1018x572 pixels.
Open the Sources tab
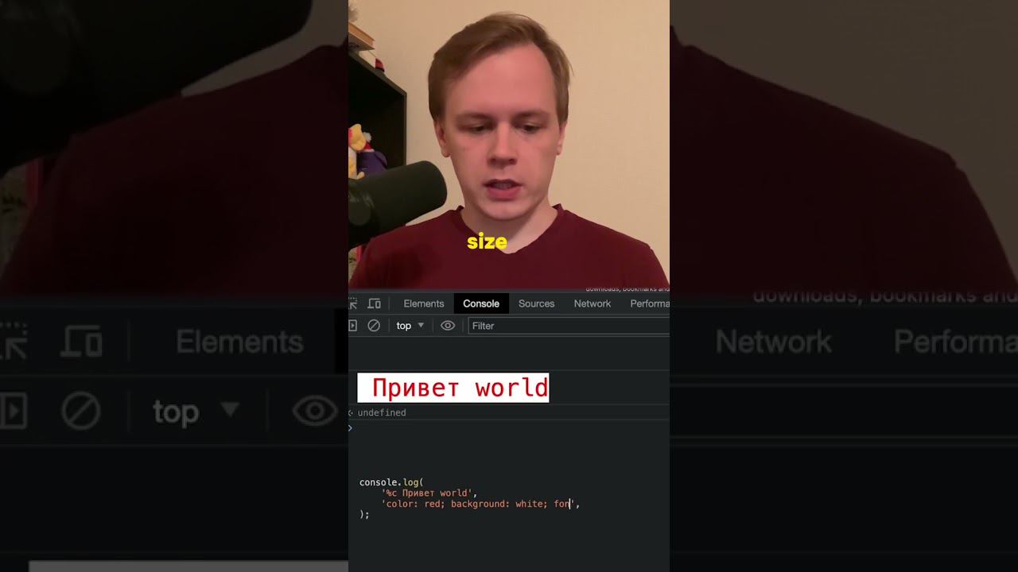(537, 303)
